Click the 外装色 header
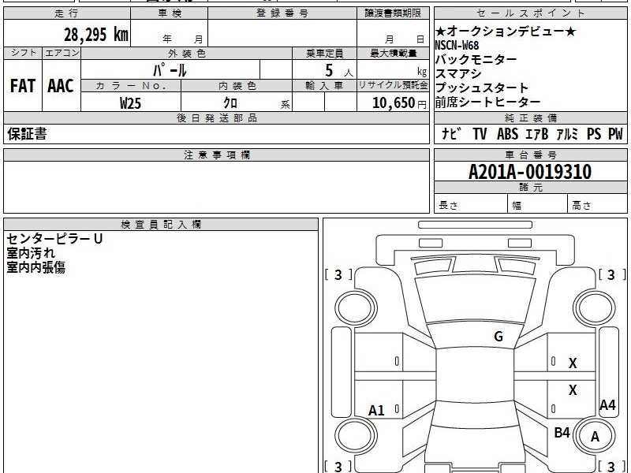631x473 pixels. point(187,54)
